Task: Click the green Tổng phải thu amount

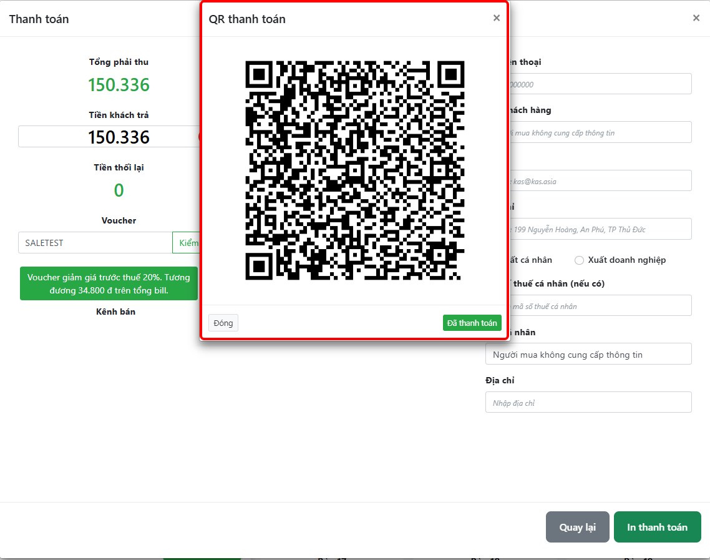Action: tap(119, 85)
